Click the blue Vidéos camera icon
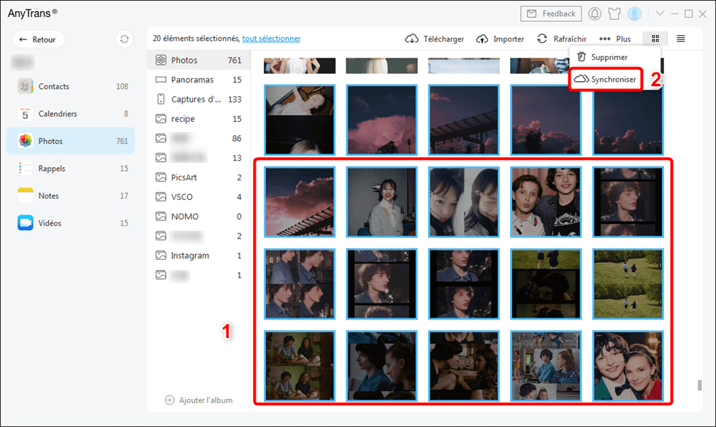 point(25,223)
